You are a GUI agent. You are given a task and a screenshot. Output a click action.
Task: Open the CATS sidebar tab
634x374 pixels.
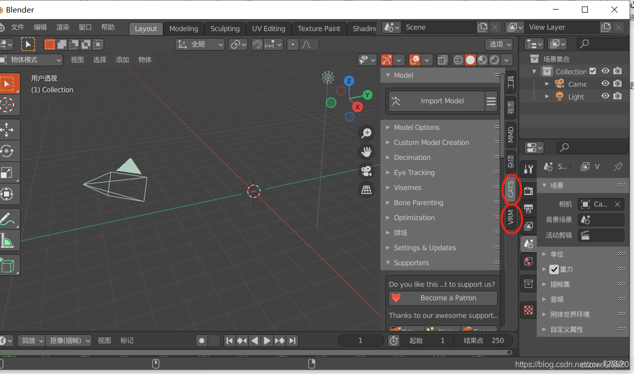(x=510, y=189)
